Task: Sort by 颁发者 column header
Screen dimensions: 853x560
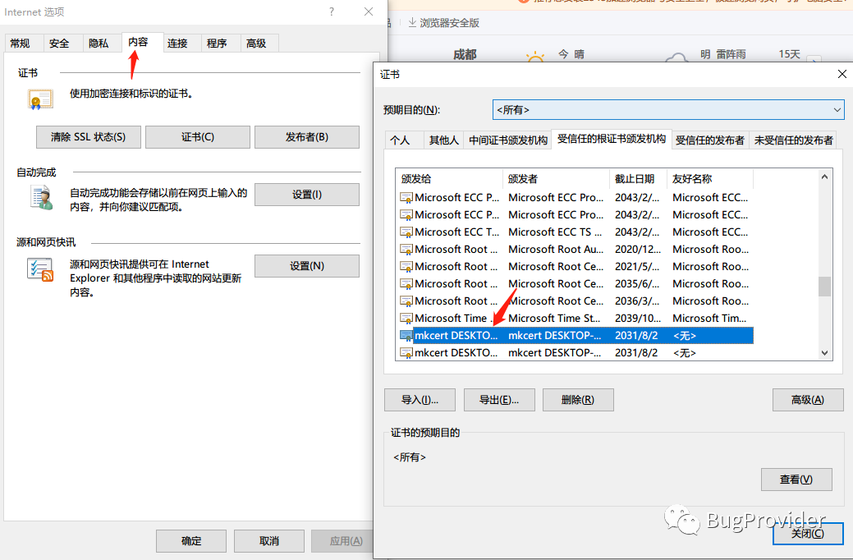Action: pyautogui.click(x=557, y=178)
